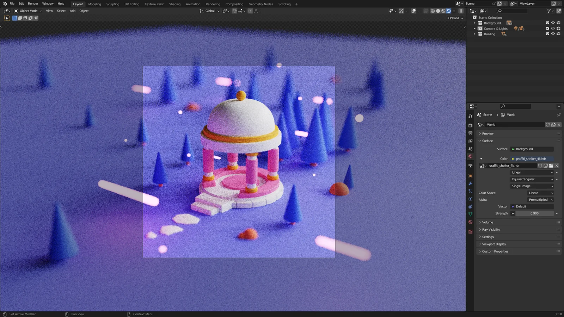Open the outliner filter funnel icon
Viewport: 564px width, 317px height.
(x=549, y=11)
